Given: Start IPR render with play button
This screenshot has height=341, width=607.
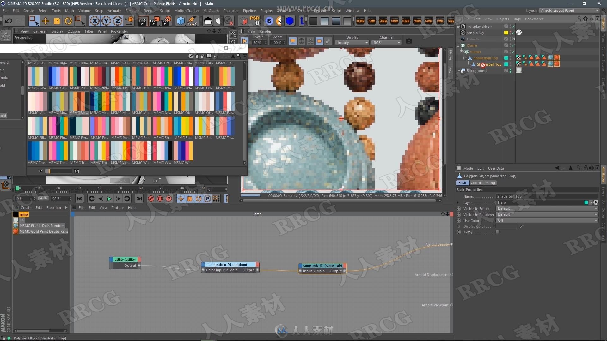Looking at the screenshot, I should pos(245,41).
